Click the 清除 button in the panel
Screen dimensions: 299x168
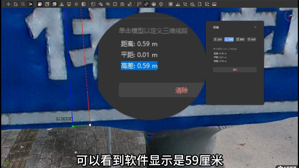[x=235, y=70]
